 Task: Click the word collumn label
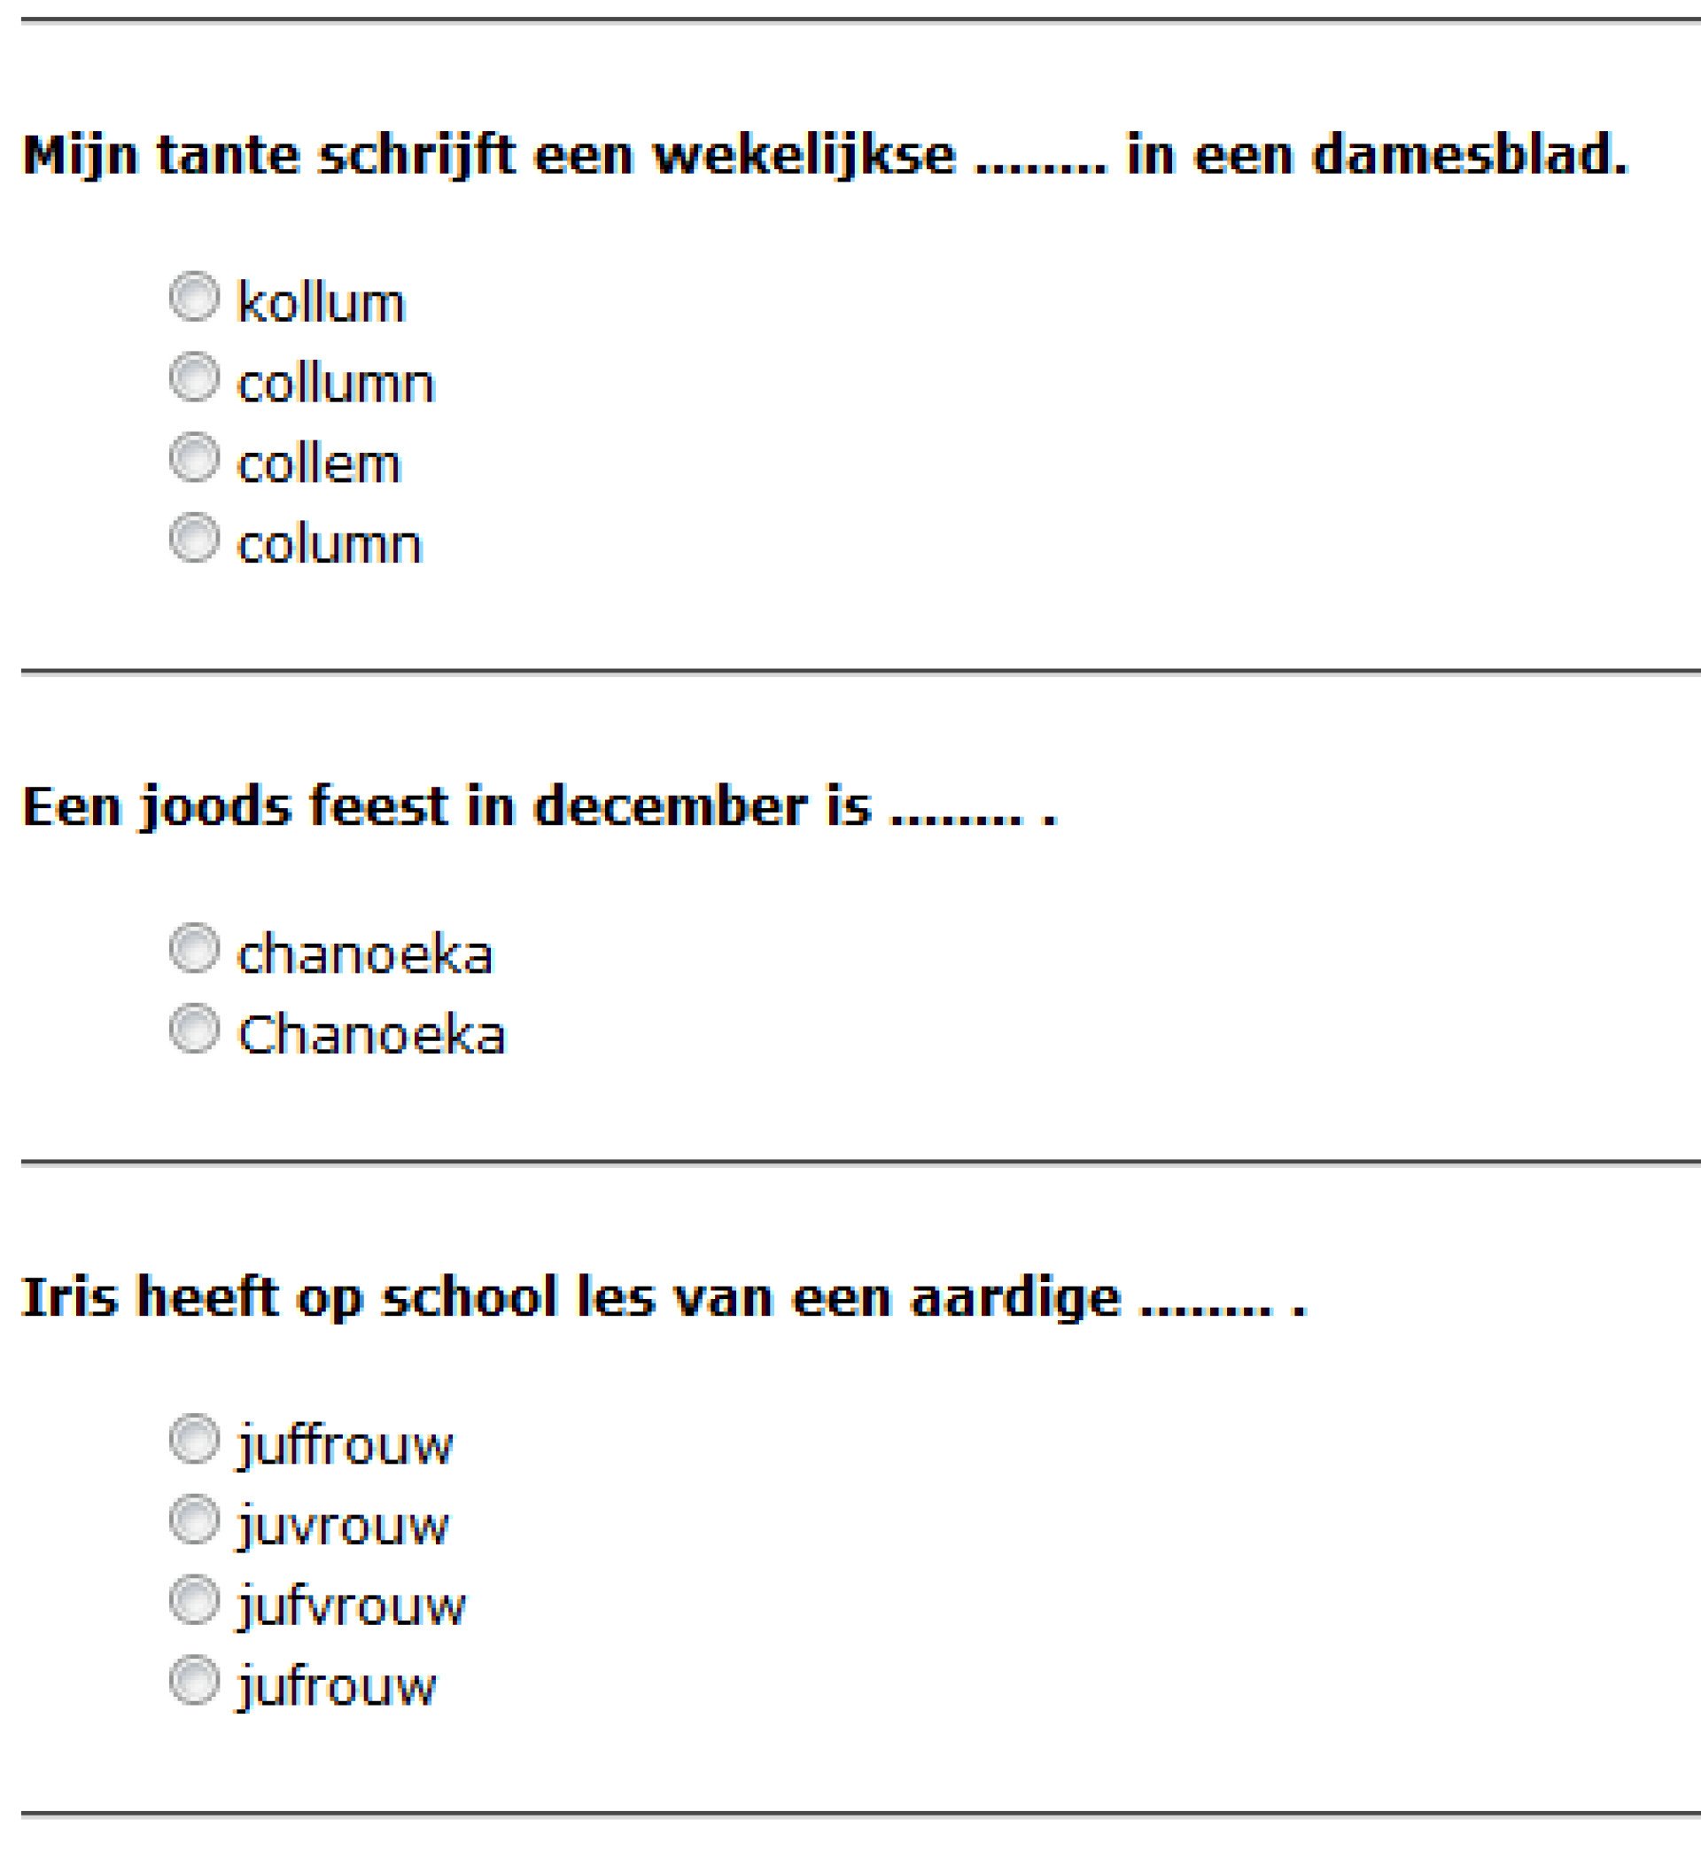click(336, 383)
